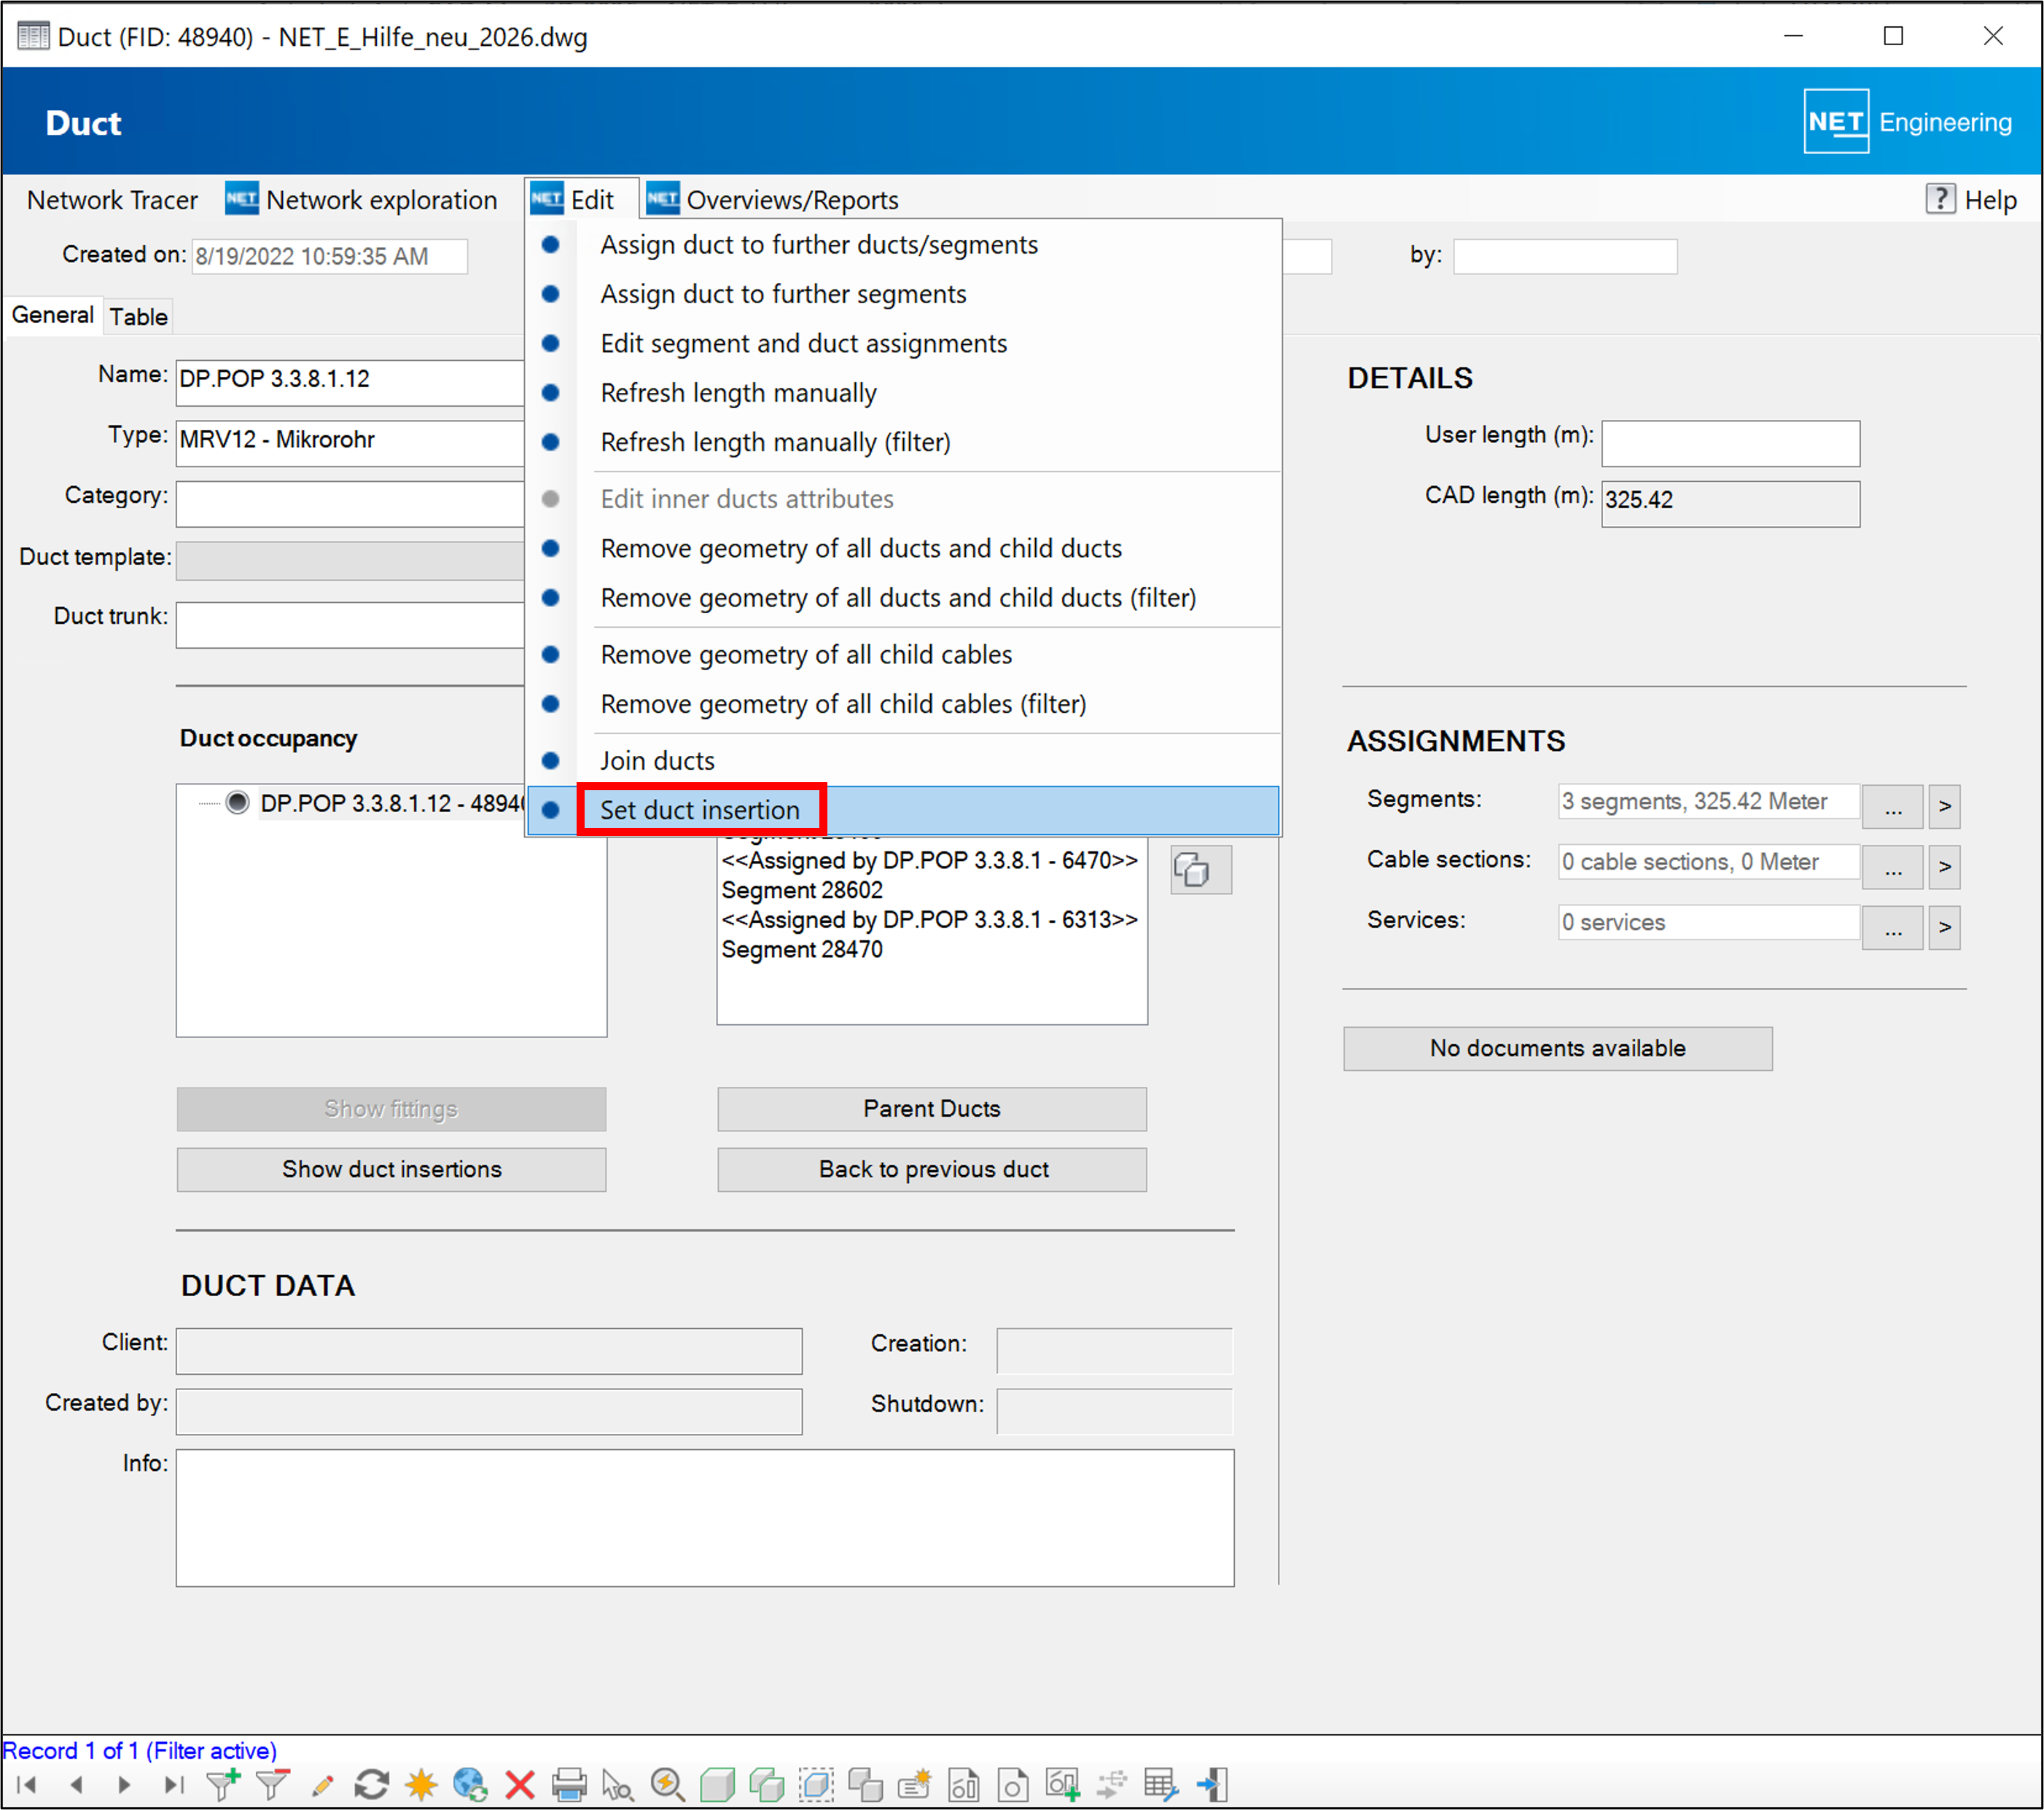Choose Refresh length manually (filter)
Image resolution: width=2044 pixels, height=1810 pixels.
click(x=903, y=442)
